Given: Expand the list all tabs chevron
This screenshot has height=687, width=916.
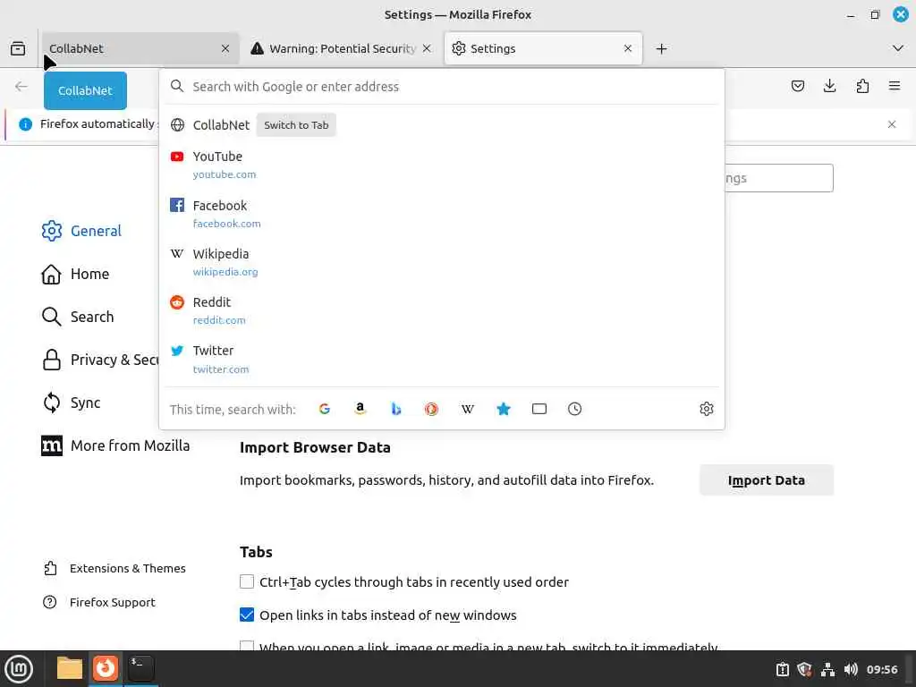Looking at the screenshot, I should pyautogui.click(x=898, y=48).
